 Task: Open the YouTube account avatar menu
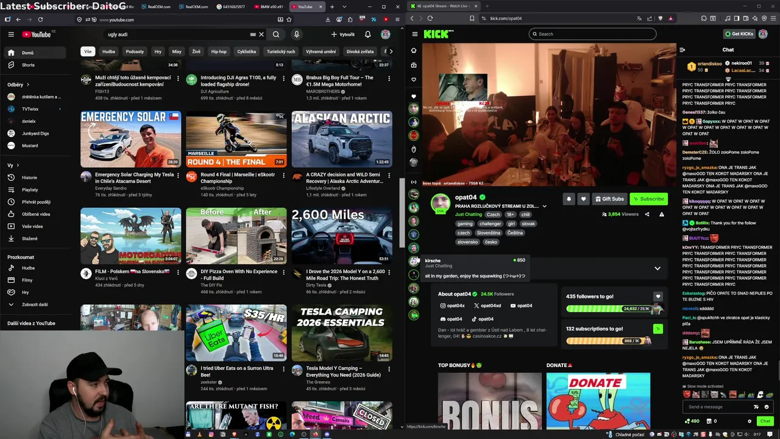pos(385,34)
